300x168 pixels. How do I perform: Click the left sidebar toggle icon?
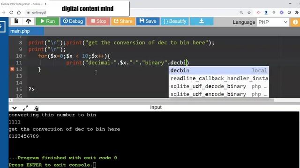pos(2,27)
